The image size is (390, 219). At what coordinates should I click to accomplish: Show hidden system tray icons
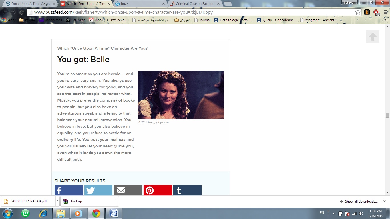pos(333,214)
